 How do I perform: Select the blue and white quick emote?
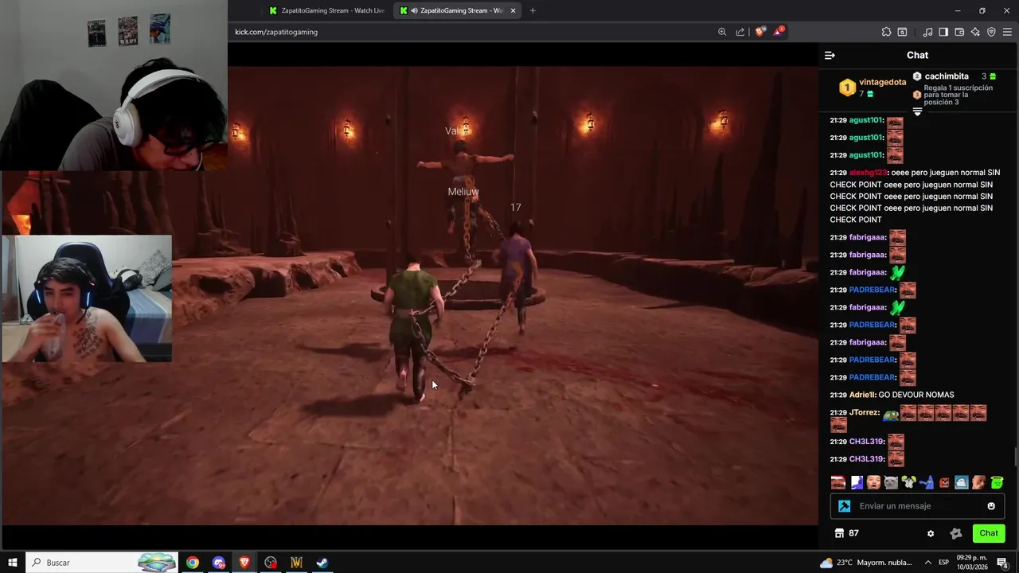[856, 482]
